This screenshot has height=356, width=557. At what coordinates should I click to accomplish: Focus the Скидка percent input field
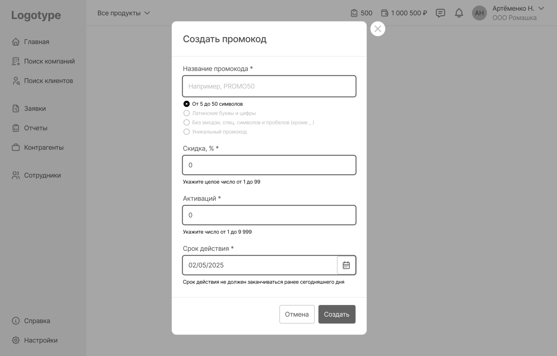pos(269,165)
